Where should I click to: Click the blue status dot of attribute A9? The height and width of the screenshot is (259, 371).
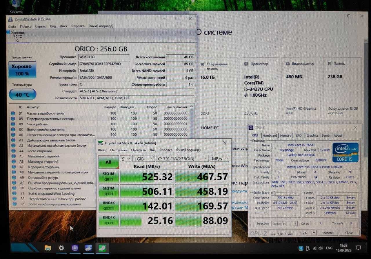coord(13,177)
